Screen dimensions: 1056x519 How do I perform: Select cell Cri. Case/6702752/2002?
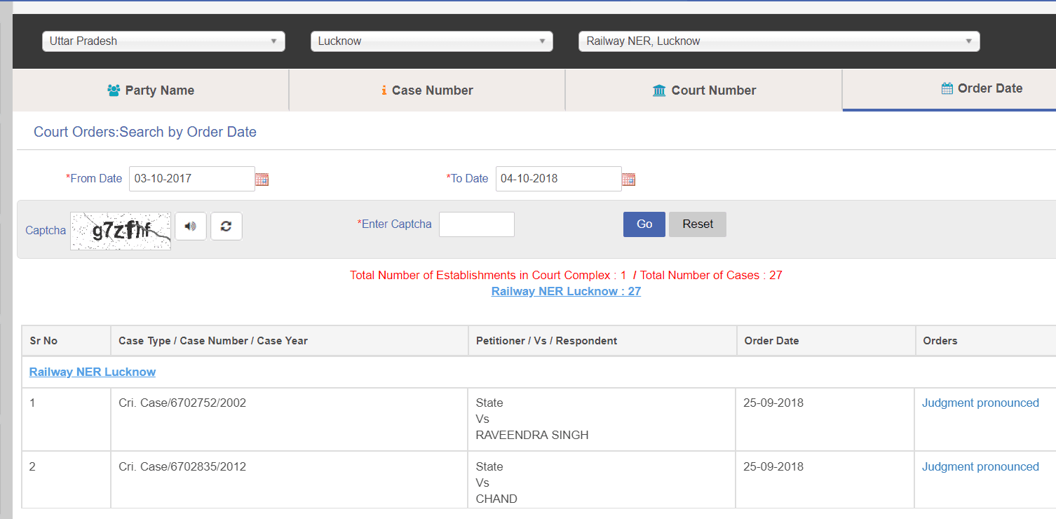tap(289, 419)
